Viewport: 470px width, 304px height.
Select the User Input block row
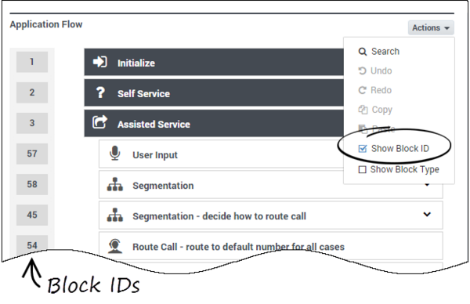[x=221, y=154]
